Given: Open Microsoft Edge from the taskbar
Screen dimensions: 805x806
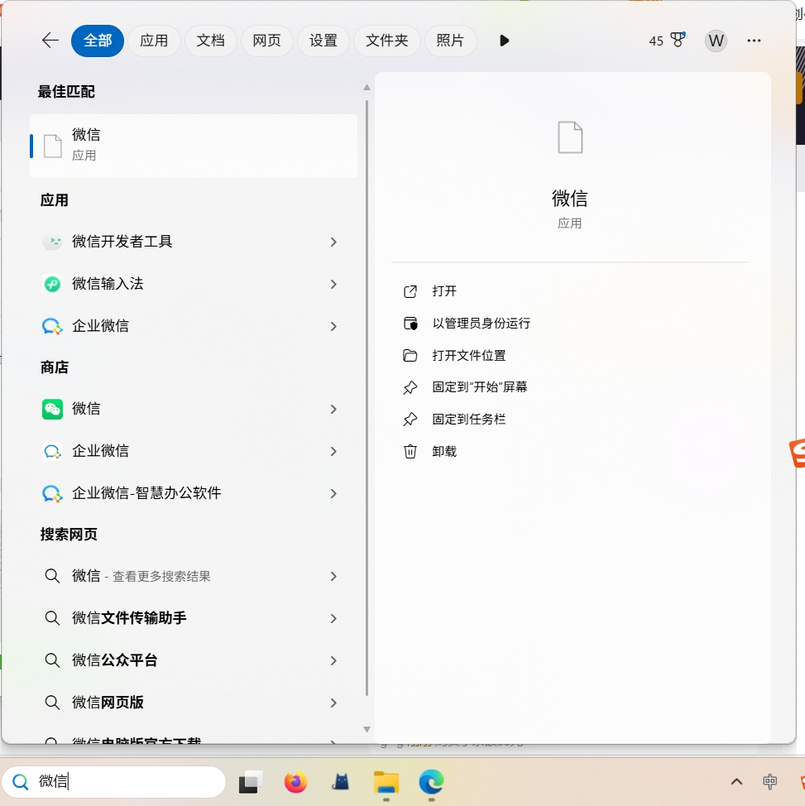Looking at the screenshot, I should pos(431,782).
